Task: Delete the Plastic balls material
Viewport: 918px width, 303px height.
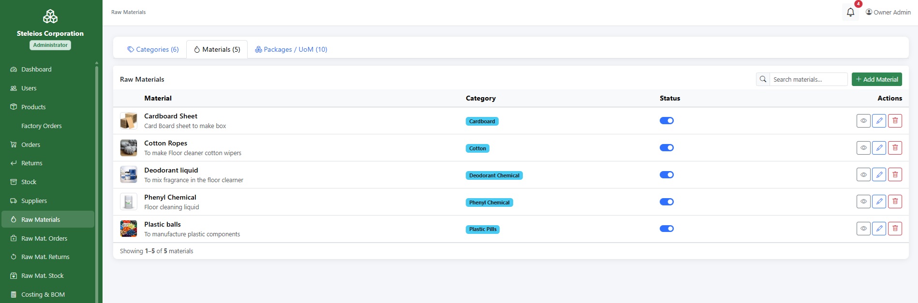Action: (895, 229)
